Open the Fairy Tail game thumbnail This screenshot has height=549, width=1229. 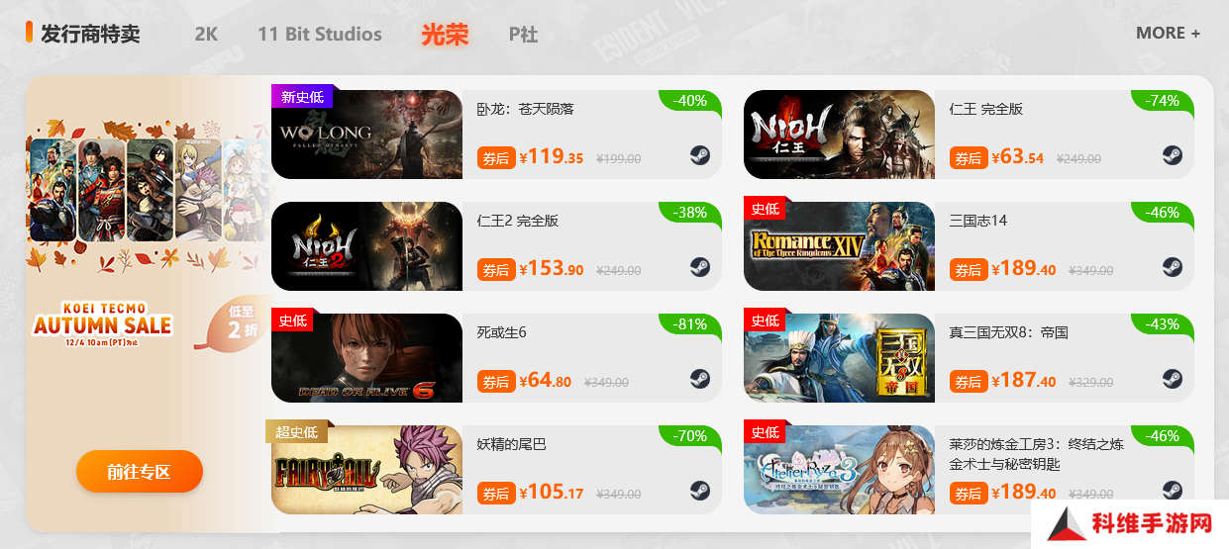(x=366, y=470)
